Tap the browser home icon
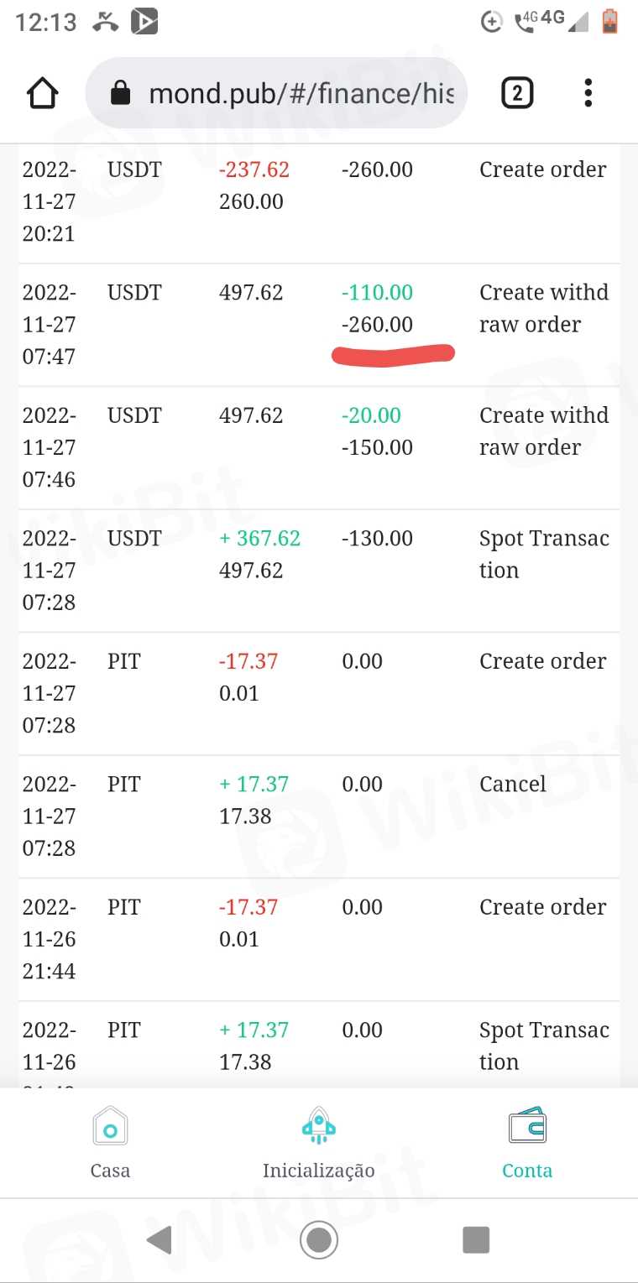Image resolution: width=638 pixels, height=1283 pixels. (43, 93)
